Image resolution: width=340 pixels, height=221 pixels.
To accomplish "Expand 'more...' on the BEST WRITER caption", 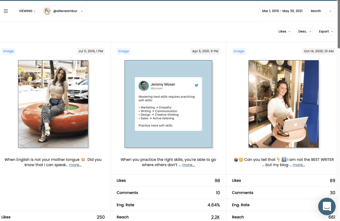I will click(x=299, y=165).
